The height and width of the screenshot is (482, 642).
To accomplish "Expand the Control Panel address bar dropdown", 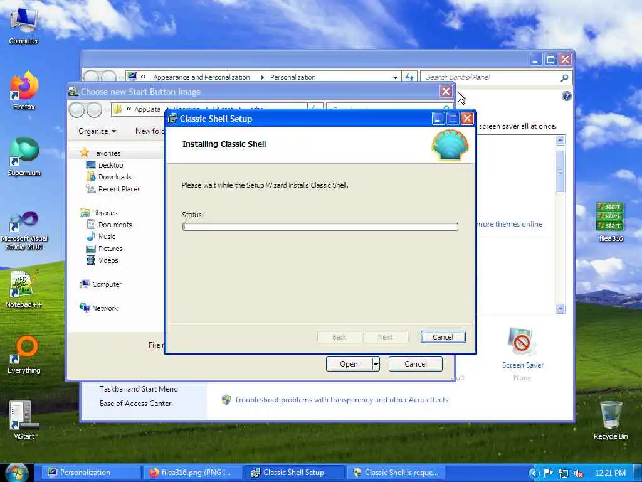I will click(395, 77).
